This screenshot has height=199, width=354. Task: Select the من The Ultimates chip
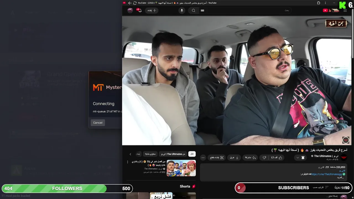tap(173, 154)
